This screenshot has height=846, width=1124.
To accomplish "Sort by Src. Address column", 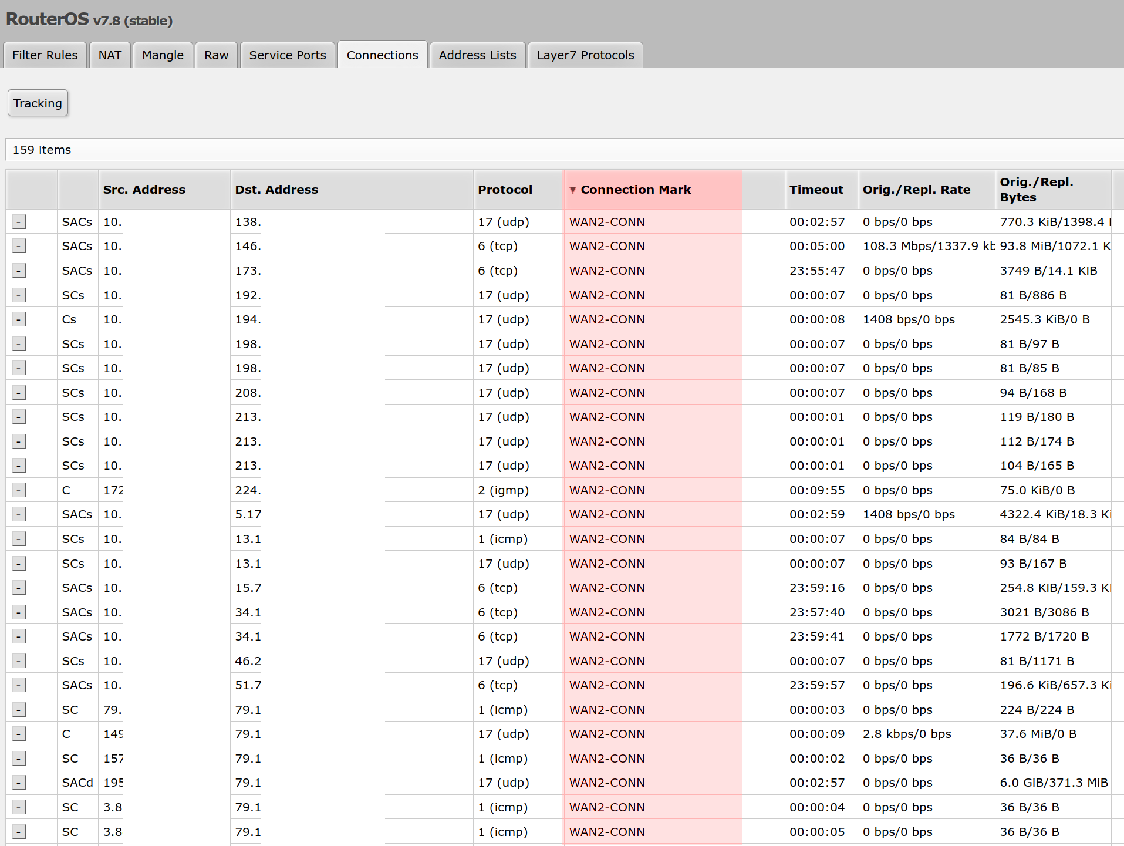I will tap(164, 190).
